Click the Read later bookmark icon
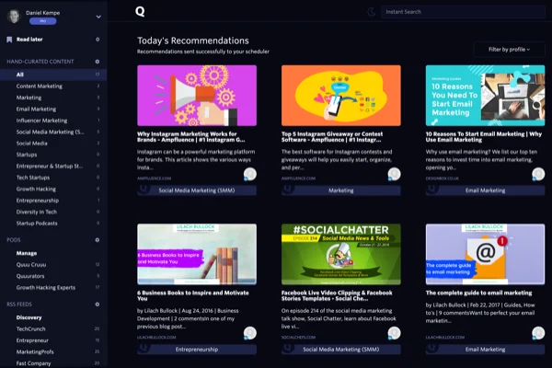 [9, 40]
